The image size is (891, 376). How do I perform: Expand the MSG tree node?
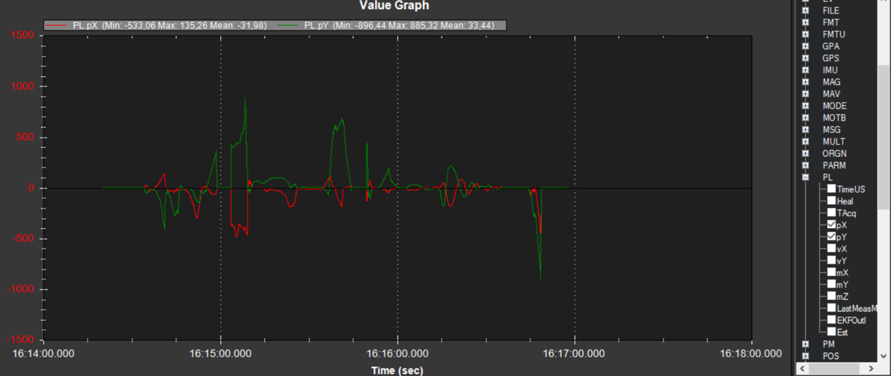805,130
